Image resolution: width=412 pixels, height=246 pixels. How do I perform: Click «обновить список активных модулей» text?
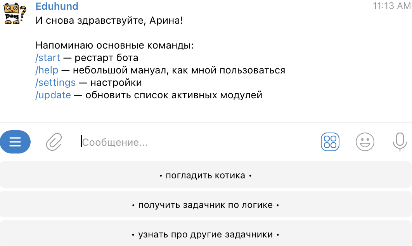pyautogui.click(x=174, y=95)
